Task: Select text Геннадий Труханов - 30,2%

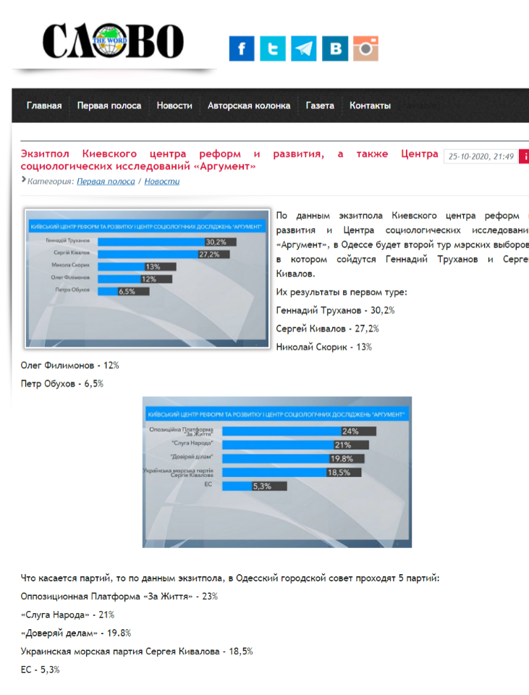Action: [x=335, y=311]
